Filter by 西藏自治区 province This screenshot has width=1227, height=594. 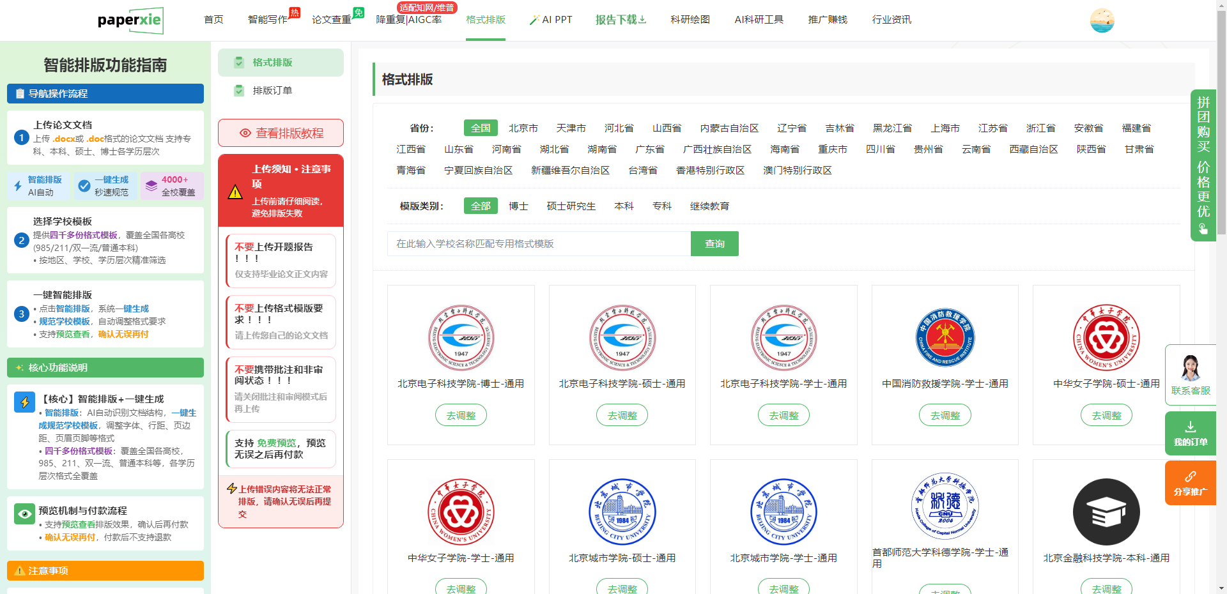(x=1033, y=149)
